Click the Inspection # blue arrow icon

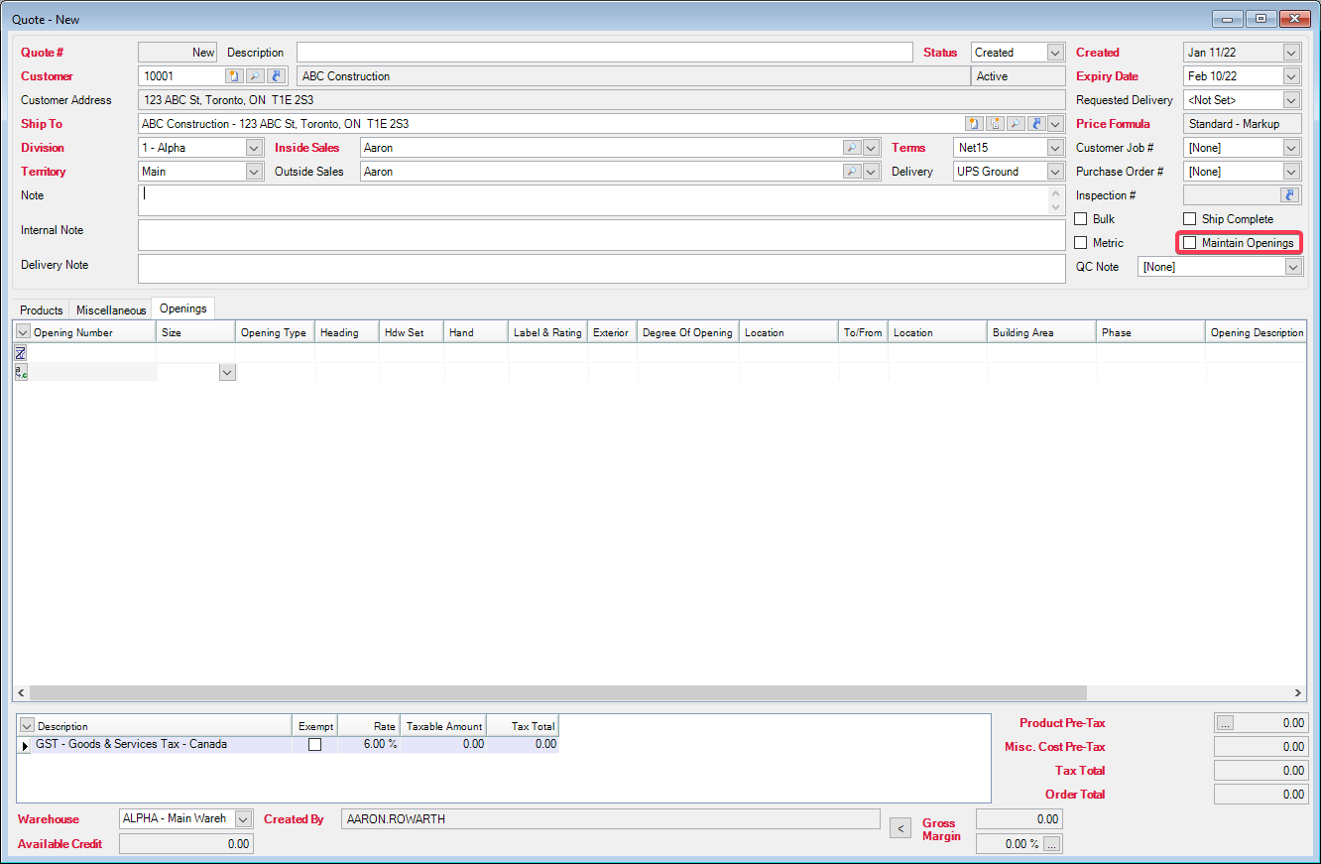tap(1290, 195)
